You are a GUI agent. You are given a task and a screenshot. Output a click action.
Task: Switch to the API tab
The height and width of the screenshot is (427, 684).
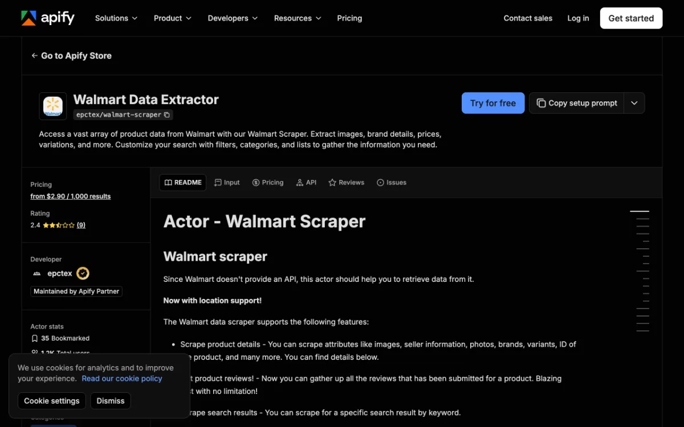307,183
